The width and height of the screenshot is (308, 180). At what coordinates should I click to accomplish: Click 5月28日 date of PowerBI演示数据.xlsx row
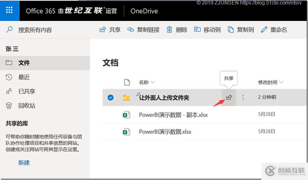[266, 131]
